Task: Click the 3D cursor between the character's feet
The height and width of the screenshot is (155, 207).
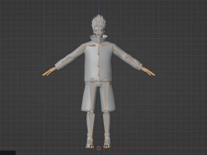Action: pos(99,148)
